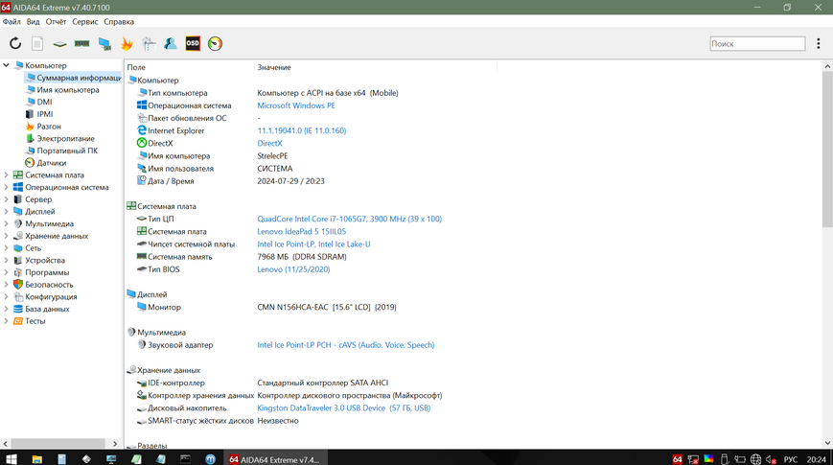This screenshot has width=833, height=465.
Task: Open the Lenovo (11/25/2020) BIOS link
Action: click(293, 269)
